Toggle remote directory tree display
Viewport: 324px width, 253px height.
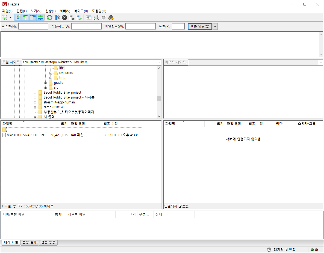click(x=33, y=17)
